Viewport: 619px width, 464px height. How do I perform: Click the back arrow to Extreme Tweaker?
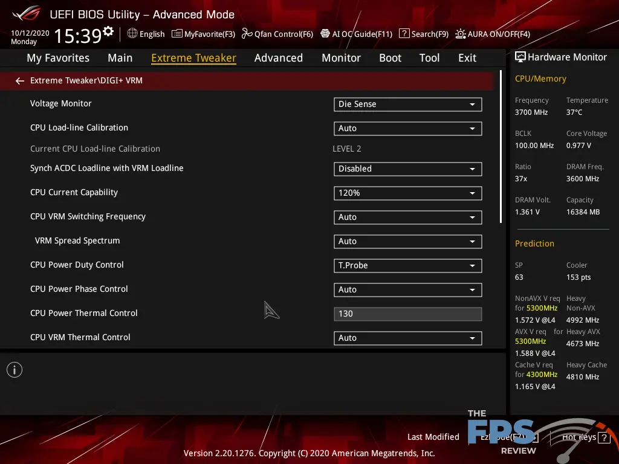20,81
